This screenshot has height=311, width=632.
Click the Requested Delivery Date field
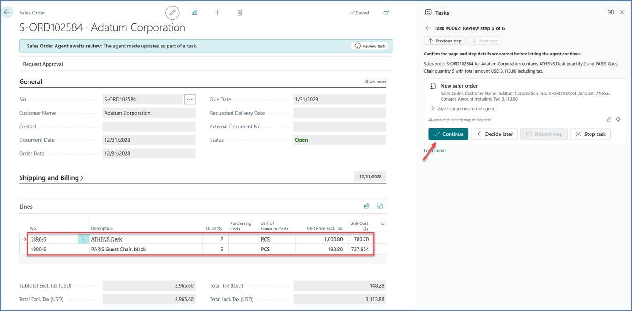340,113
